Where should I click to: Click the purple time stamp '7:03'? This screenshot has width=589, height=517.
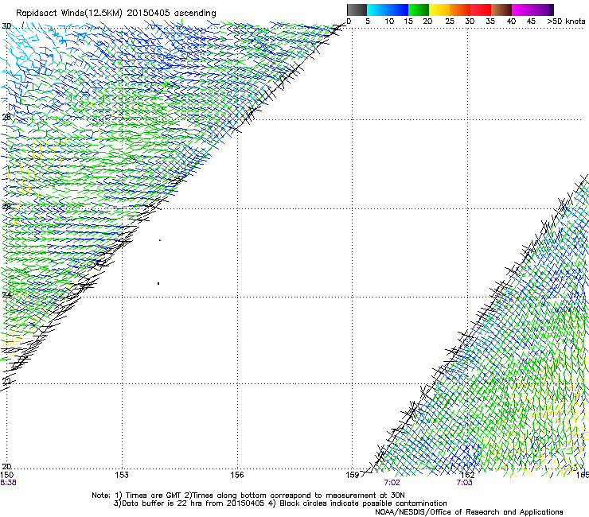pyautogui.click(x=464, y=483)
